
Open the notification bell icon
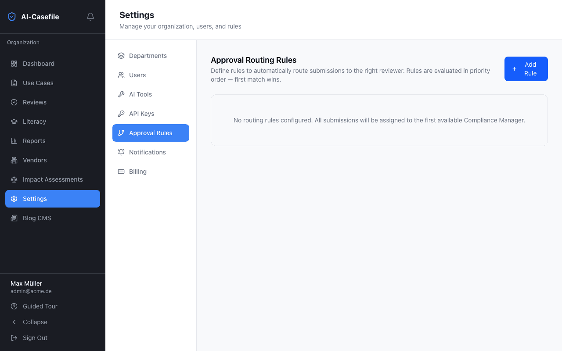tap(90, 16)
